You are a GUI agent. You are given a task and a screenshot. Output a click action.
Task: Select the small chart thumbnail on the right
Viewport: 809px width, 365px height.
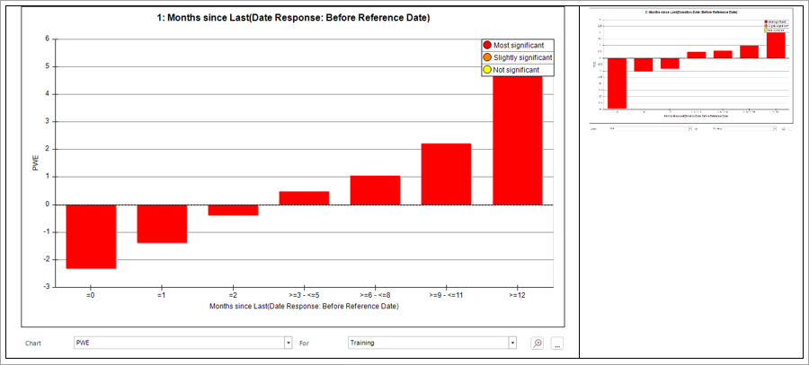(x=690, y=71)
